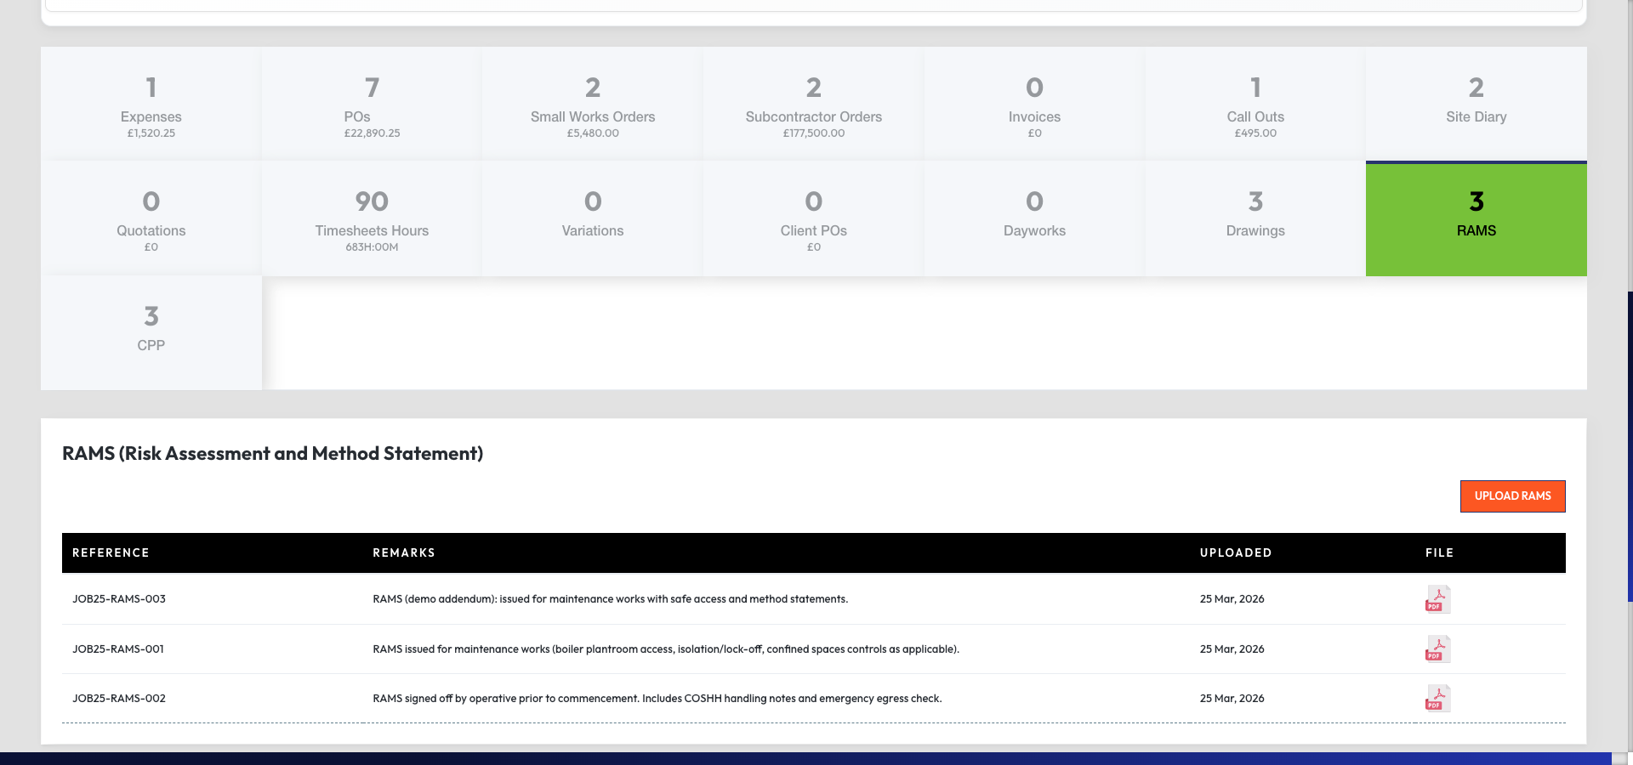This screenshot has width=1633, height=765.
Task: Open the Dayworks section
Action: [x=1033, y=217]
